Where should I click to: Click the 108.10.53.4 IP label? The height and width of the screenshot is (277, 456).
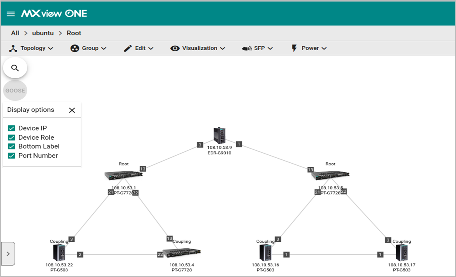[x=182, y=265]
